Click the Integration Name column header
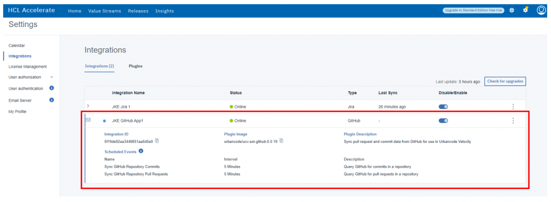The image size is (551, 202). (128, 92)
